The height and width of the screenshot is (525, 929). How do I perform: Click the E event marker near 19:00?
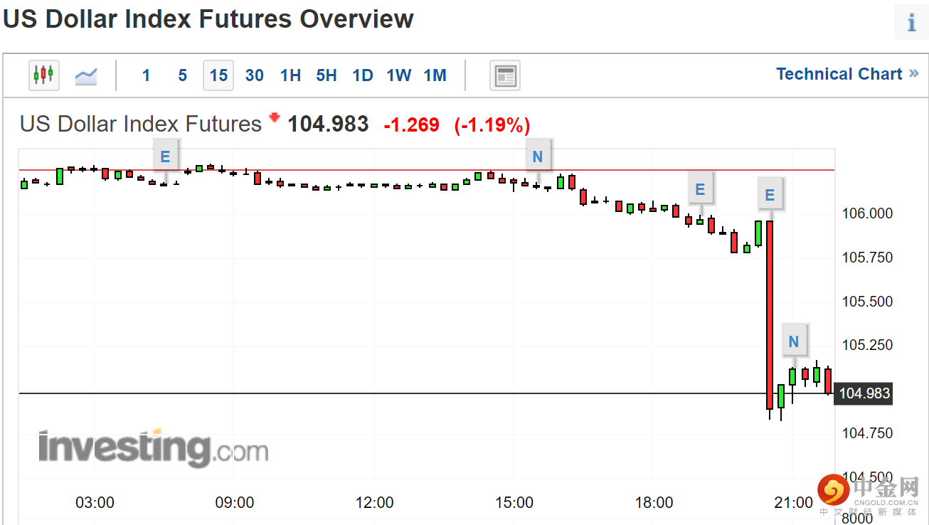(700, 190)
